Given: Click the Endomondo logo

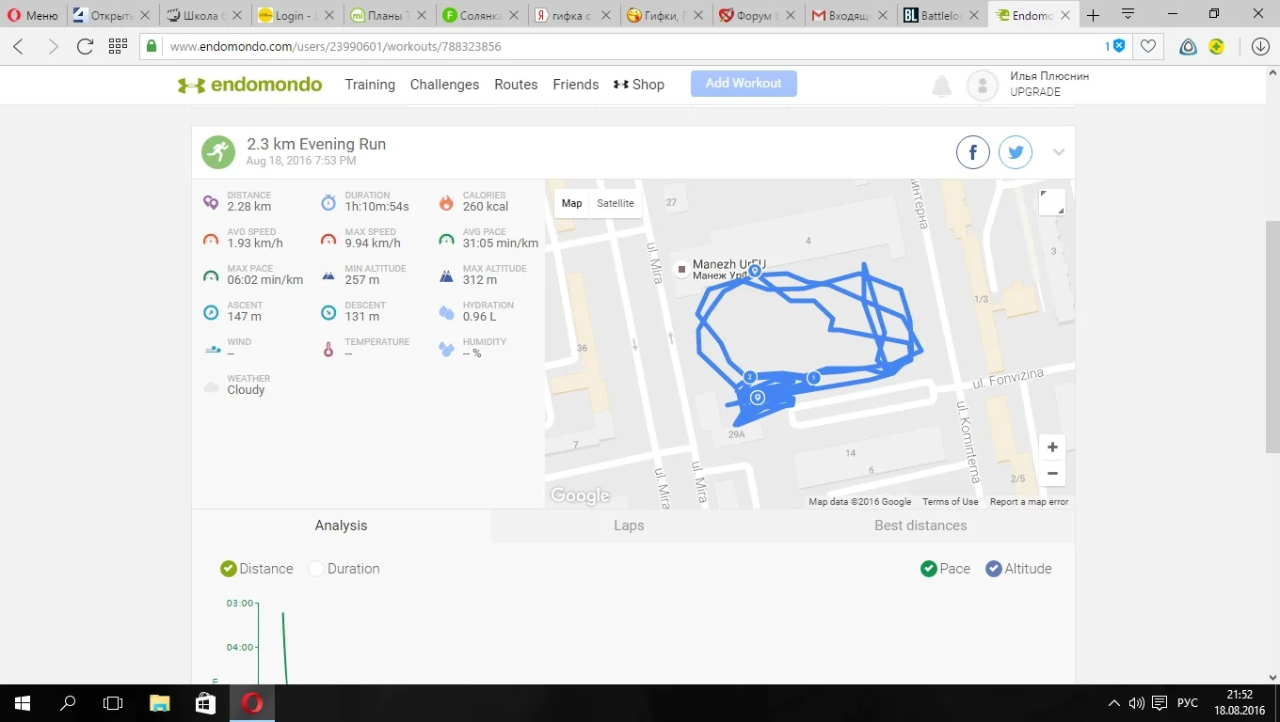Looking at the screenshot, I should [249, 85].
